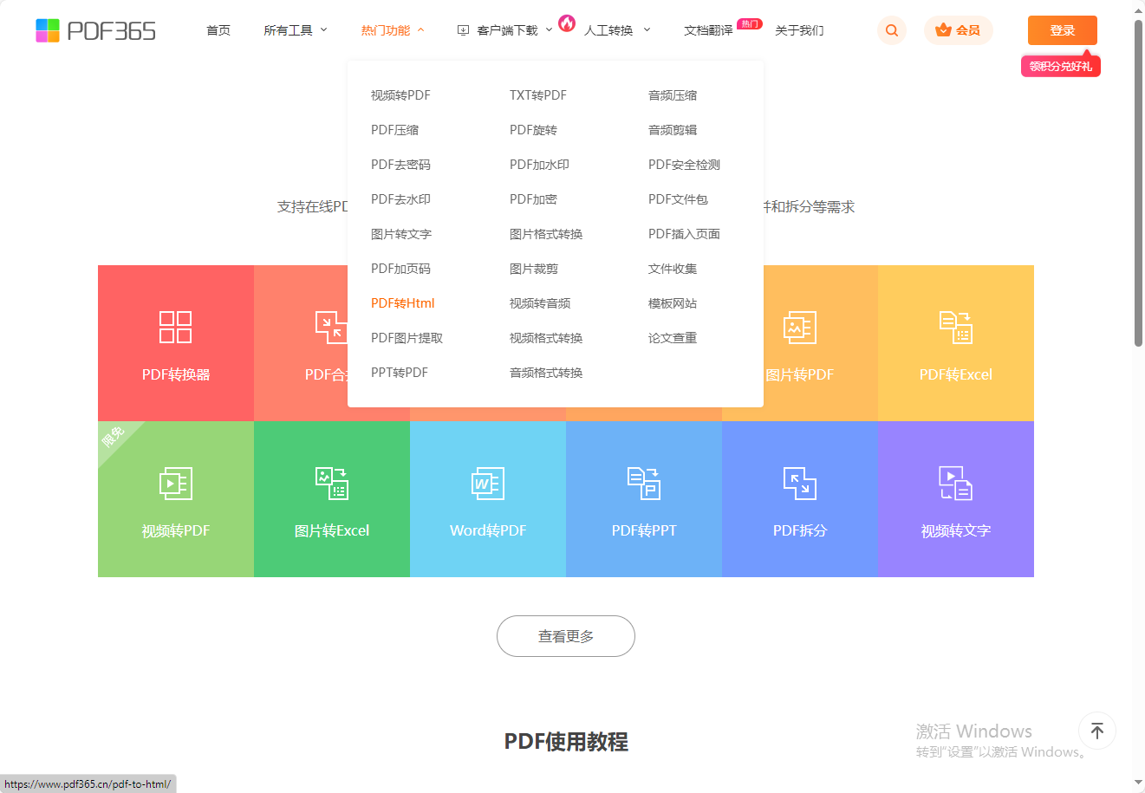This screenshot has height=793, width=1145.
Task: Open the PDF合并 tile
Action: point(301,343)
